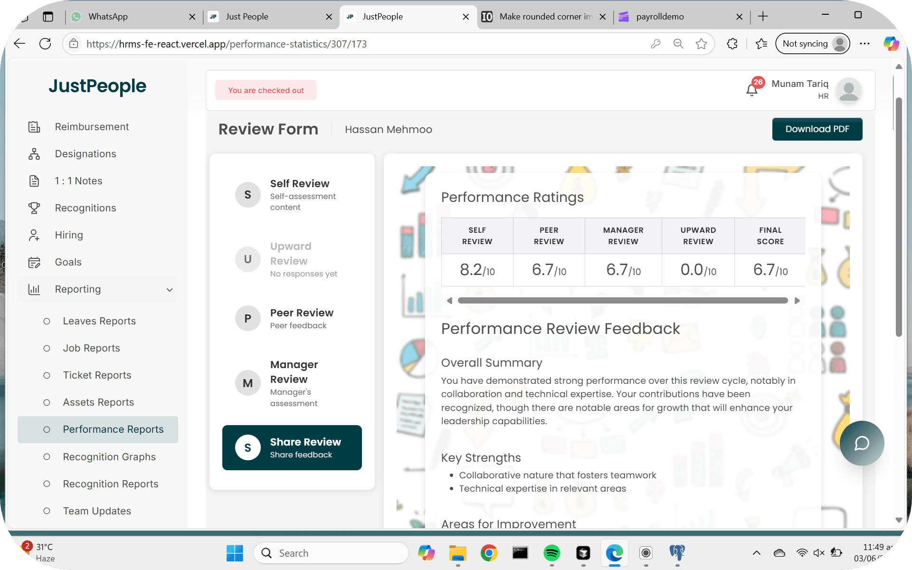Select Performance Reports in sidebar
Viewport: 912px width, 570px height.
98,429
